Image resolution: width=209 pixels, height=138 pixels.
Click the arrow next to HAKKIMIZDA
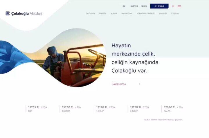(140, 84)
